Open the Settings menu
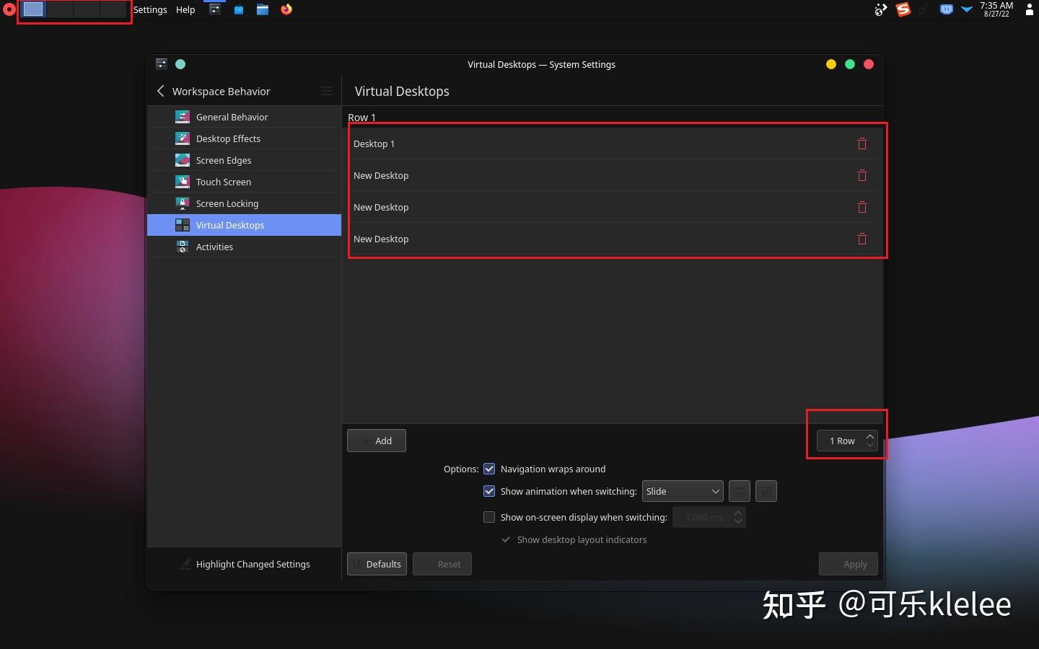 point(150,9)
